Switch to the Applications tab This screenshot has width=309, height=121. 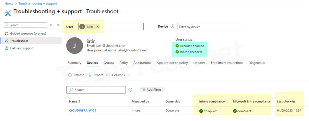142,63
